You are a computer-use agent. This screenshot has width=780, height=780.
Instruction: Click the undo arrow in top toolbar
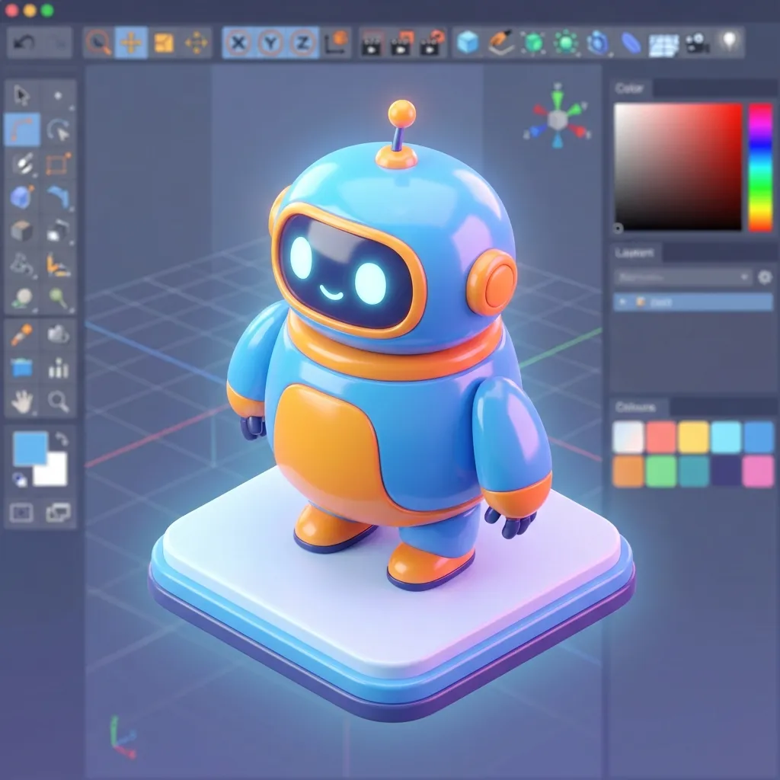(x=23, y=43)
